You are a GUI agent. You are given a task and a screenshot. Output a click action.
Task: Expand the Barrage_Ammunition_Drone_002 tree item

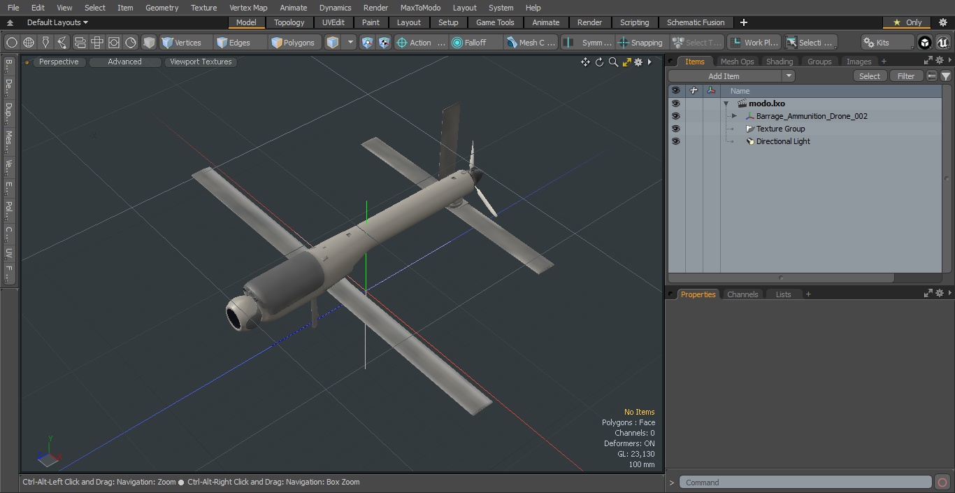[734, 116]
